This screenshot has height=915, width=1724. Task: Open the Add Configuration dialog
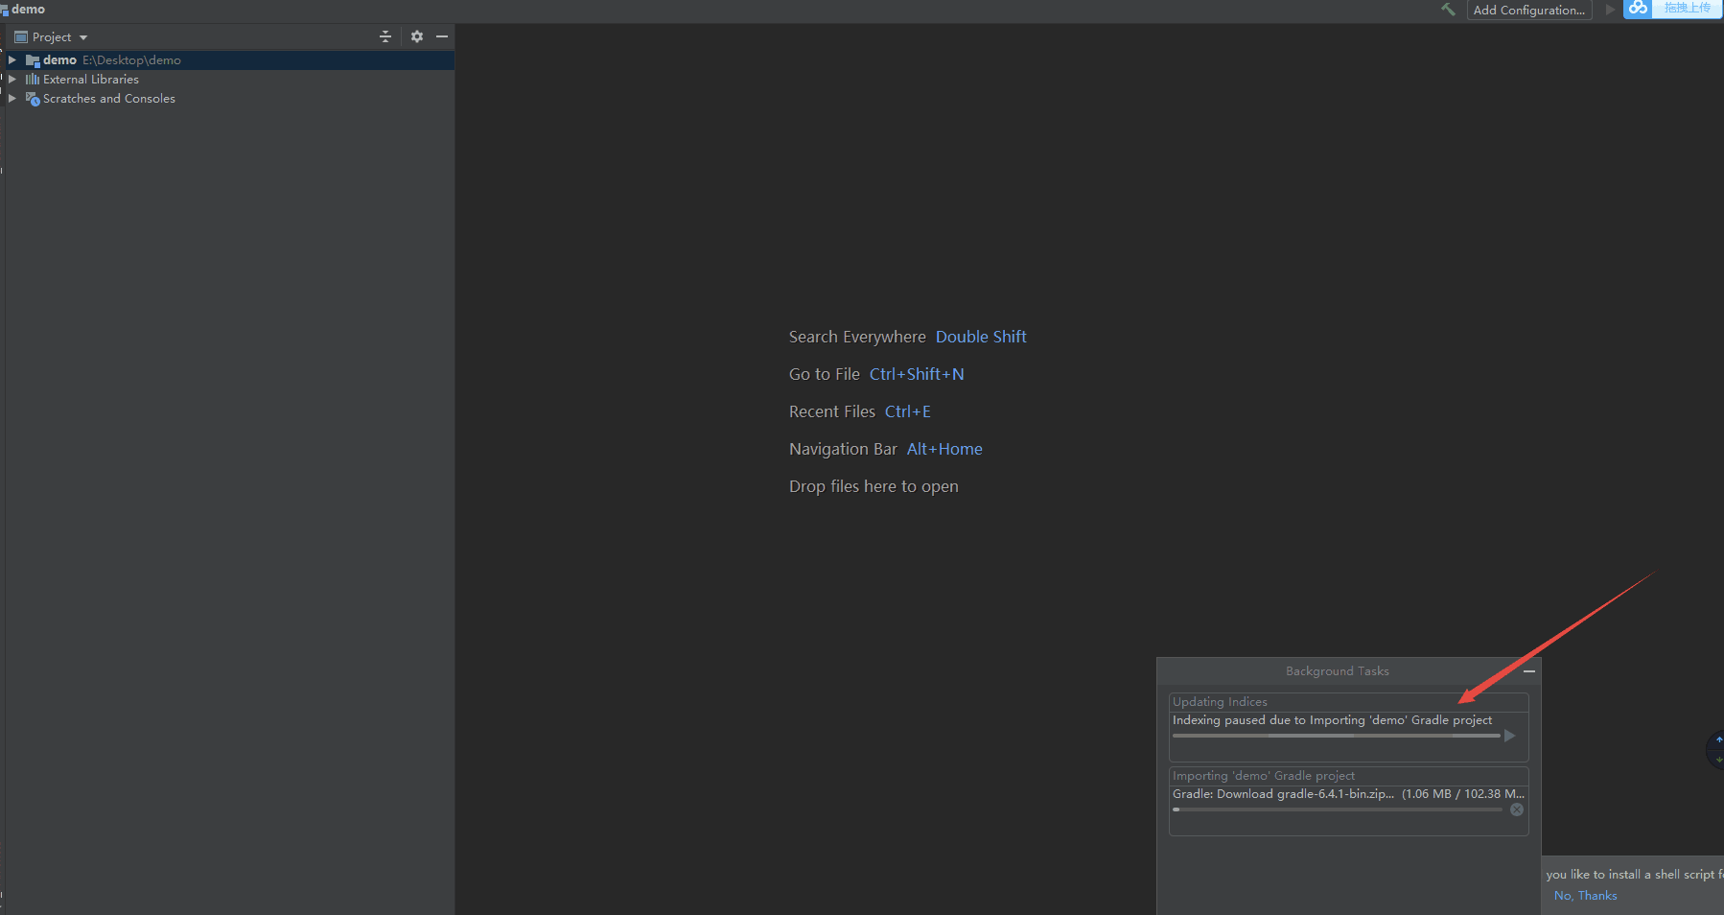coord(1528,10)
